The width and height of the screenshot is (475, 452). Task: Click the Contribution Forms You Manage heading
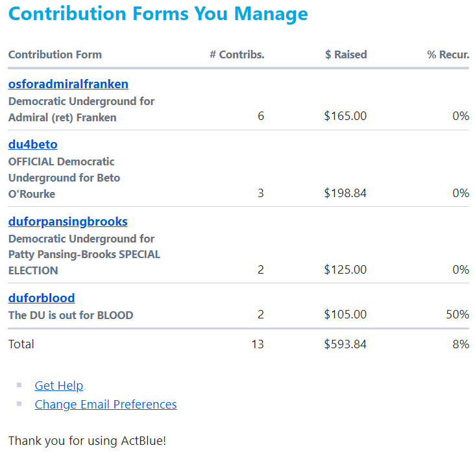tap(158, 14)
